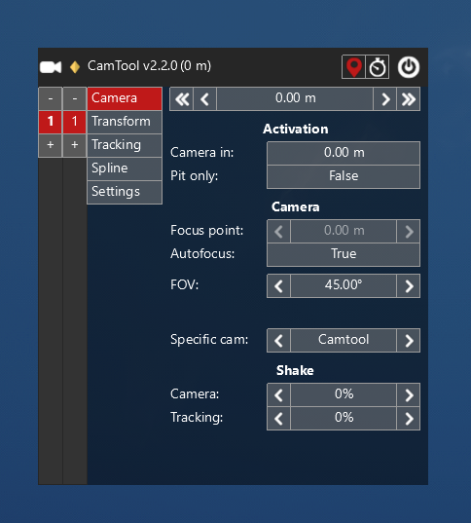The image size is (471, 523).
Task: Click the Camera: label in Shake section
Action: (x=195, y=394)
